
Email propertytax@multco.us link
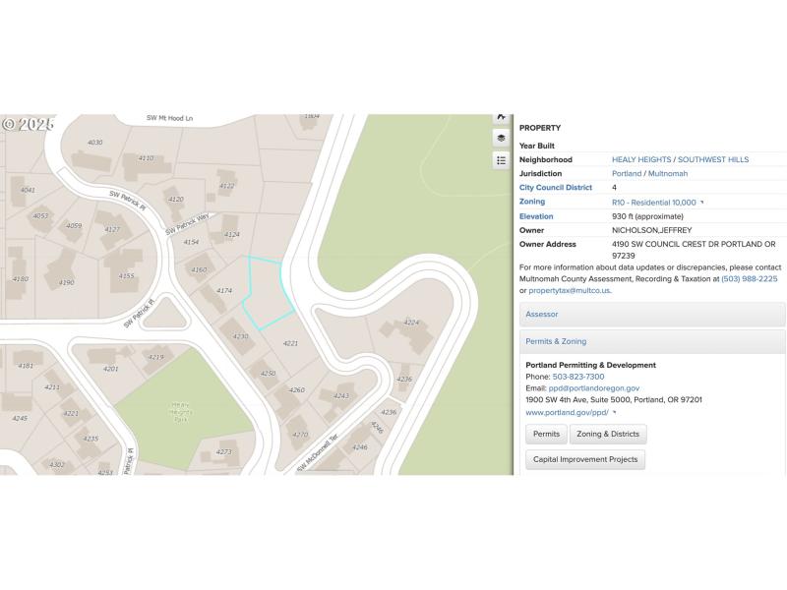[570, 290]
